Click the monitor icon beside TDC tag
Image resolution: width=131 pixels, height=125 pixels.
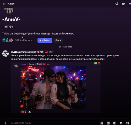click(46, 52)
